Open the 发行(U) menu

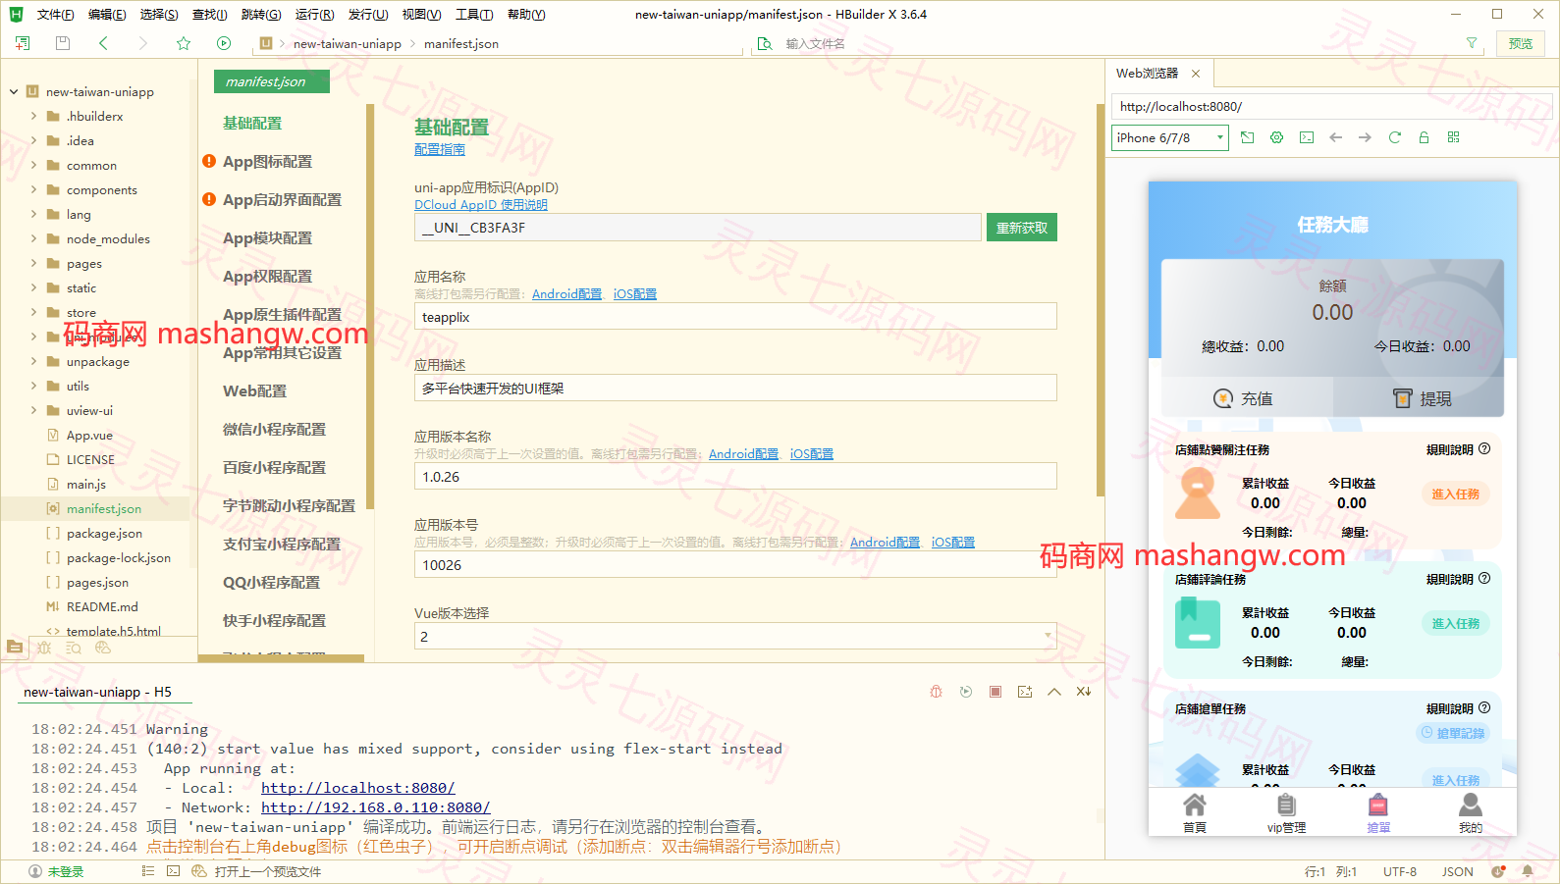pos(368,14)
